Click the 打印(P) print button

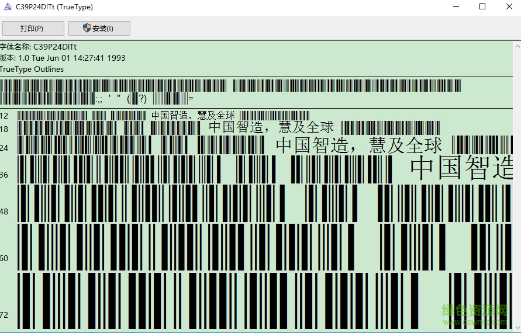pyautogui.click(x=33, y=28)
